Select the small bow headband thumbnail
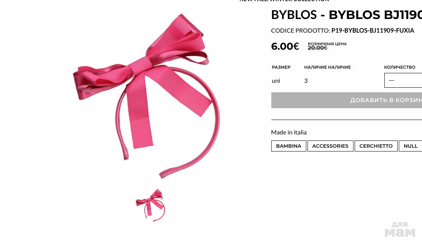This screenshot has height=243, width=422. pyautogui.click(x=150, y=205)
